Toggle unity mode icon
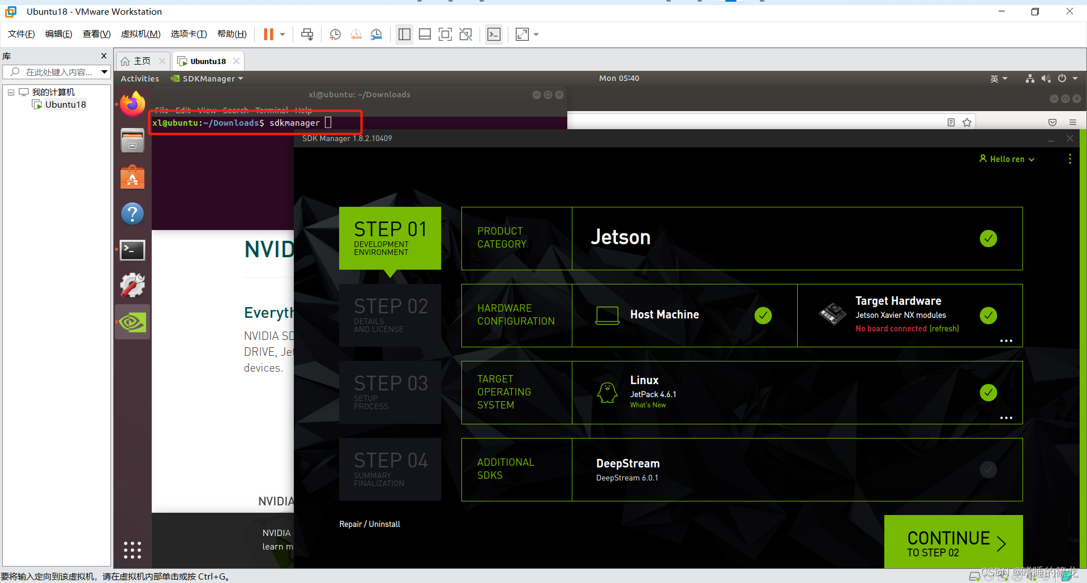Viewport: 1087px width, 583px height. (465, 35)
